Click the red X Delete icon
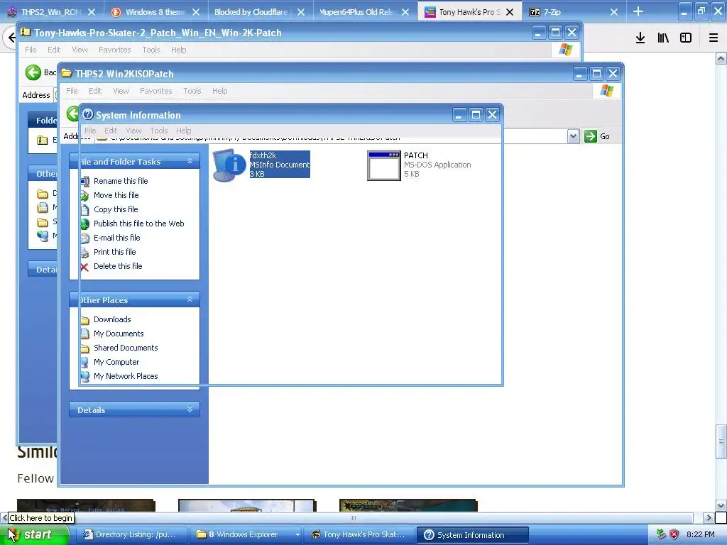The height and width of the screenshot is (545, 727). point(84,267)
